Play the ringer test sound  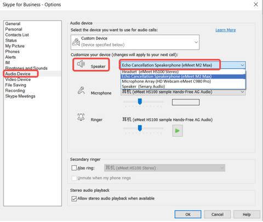click(178, 131)
